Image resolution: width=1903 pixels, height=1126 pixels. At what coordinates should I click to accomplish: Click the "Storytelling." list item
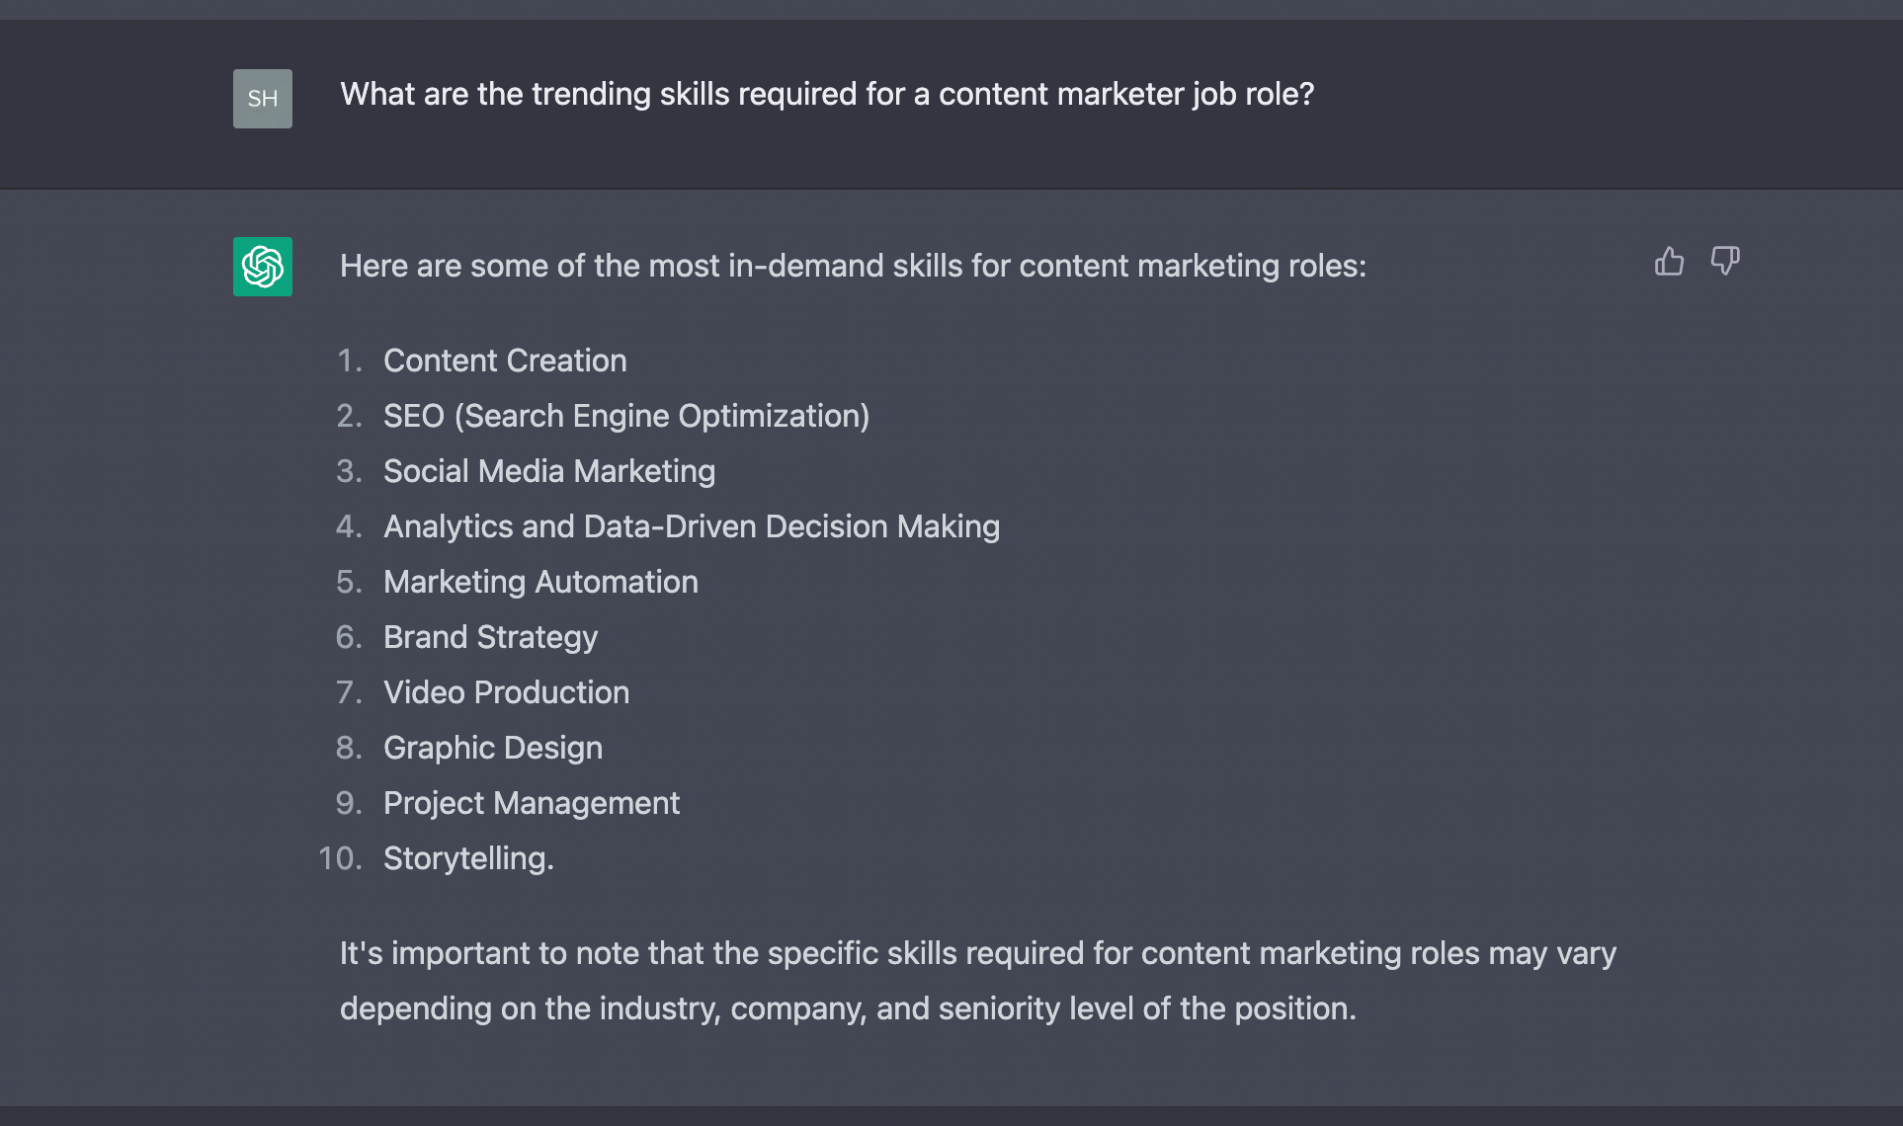pyautogui.click(x=468, y=859)
